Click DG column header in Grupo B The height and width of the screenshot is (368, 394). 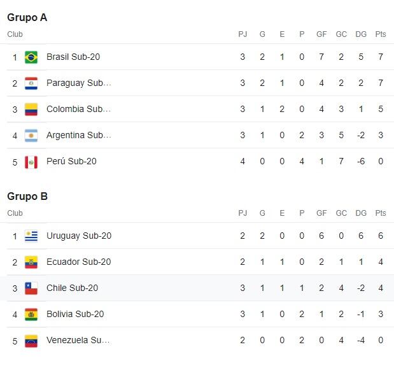click(361, 213)
